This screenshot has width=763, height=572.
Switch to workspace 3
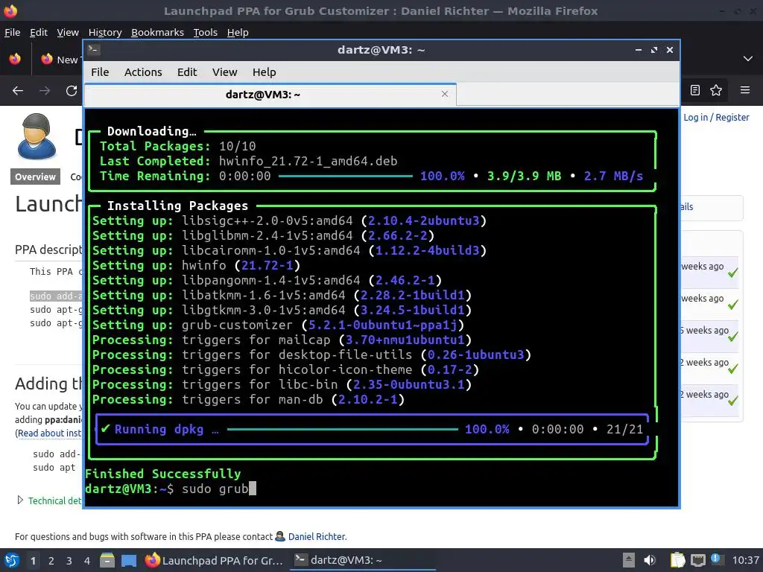pyautogui.click(x=69, y=561)
